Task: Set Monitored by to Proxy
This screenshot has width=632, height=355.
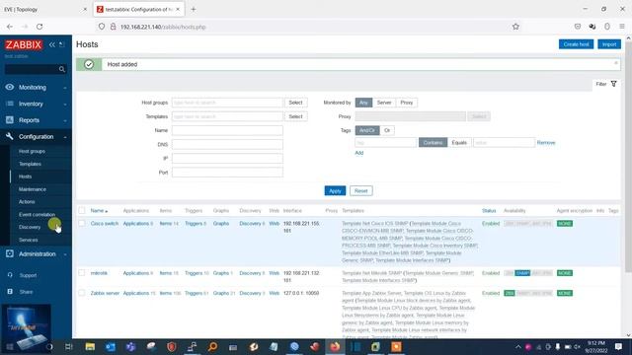Action: point(406,103)
